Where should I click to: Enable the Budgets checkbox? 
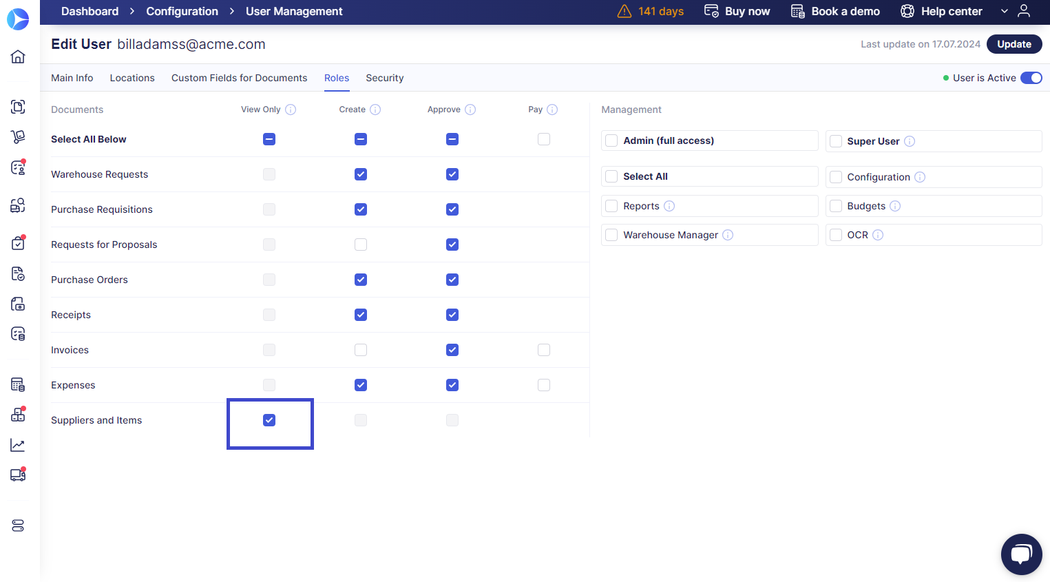point(836,206)
